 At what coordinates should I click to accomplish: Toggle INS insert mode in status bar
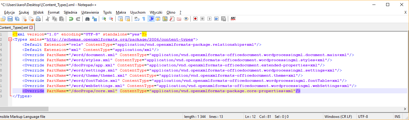pyautogui.click(x=397, y=116)
